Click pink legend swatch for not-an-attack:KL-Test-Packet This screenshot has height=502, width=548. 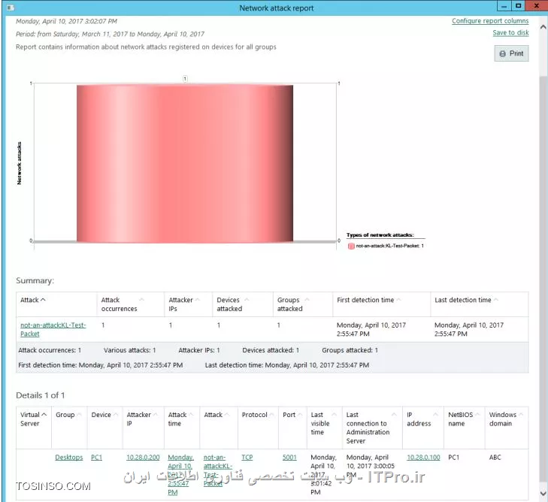(351, 246)
